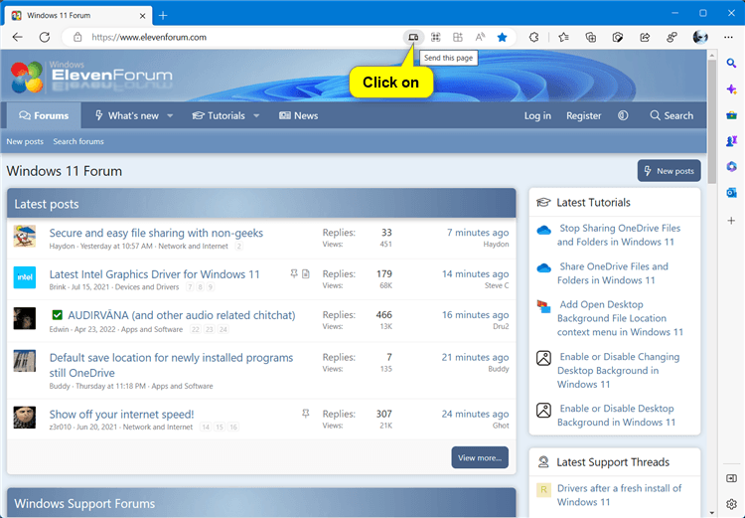Expand the Tutorials dropdown arrow
This screenshot has width=745, height=518.
click(x=256, y=115)
